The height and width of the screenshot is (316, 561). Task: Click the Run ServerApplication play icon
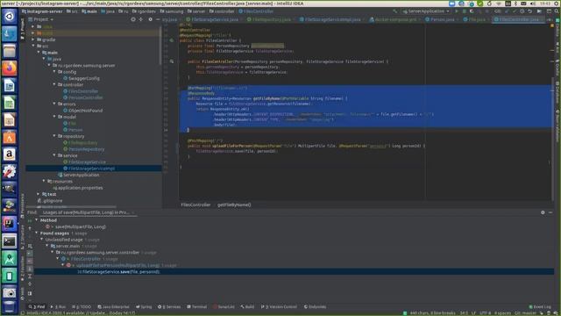457,11
